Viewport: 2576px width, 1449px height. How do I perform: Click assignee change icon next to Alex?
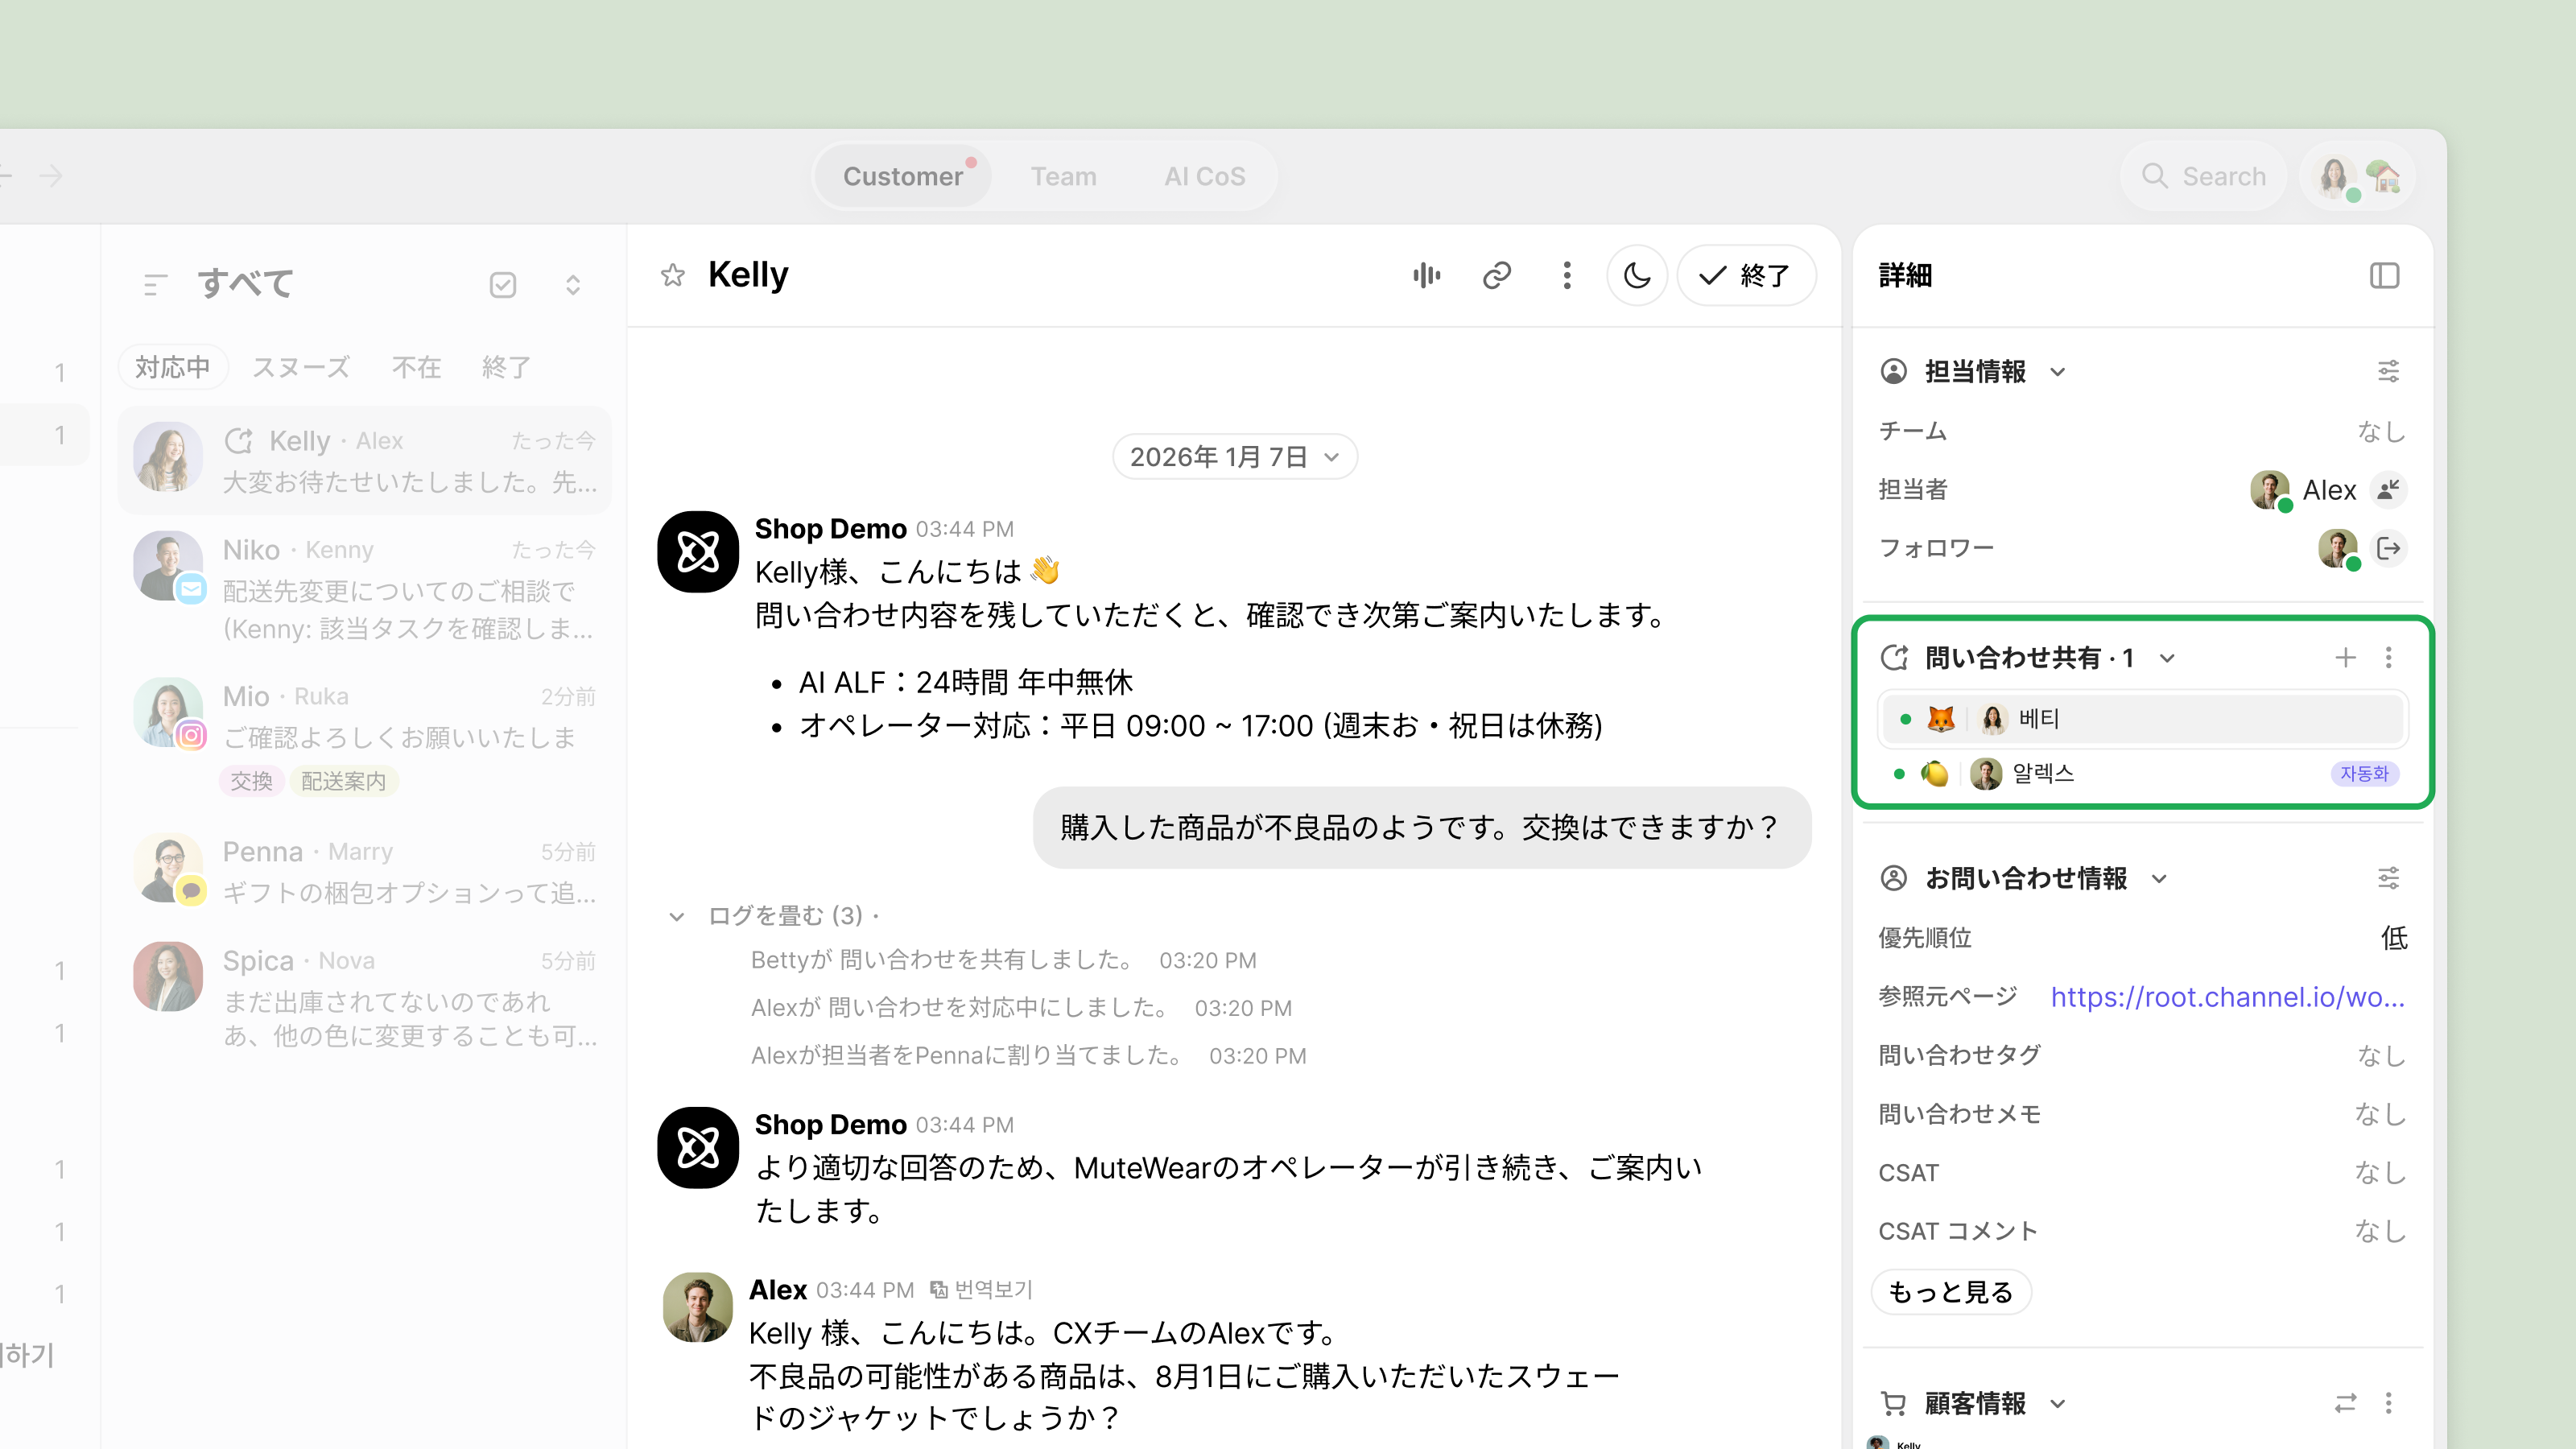pyautogui.click(x=2389, y=490)
